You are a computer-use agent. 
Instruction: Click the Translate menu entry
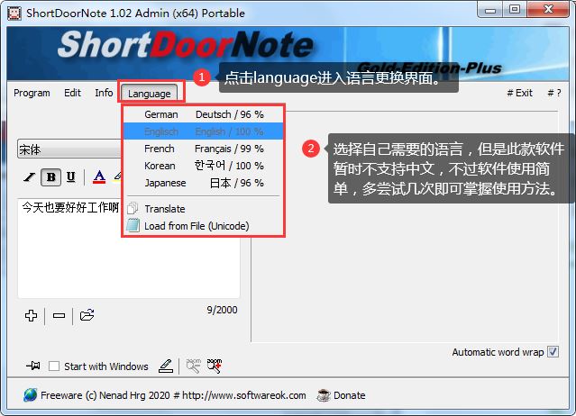(203, 208)
